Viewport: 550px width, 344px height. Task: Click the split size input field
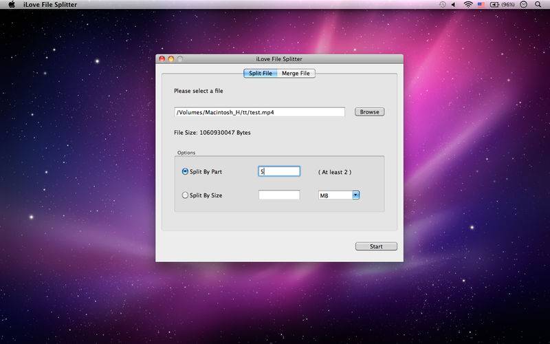click(279, 195)
